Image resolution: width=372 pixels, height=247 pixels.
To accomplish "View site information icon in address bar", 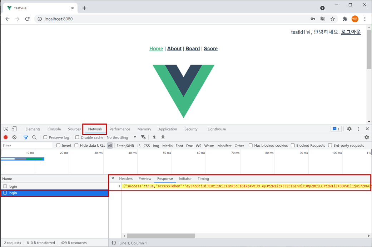I will [x=40, y=19].
